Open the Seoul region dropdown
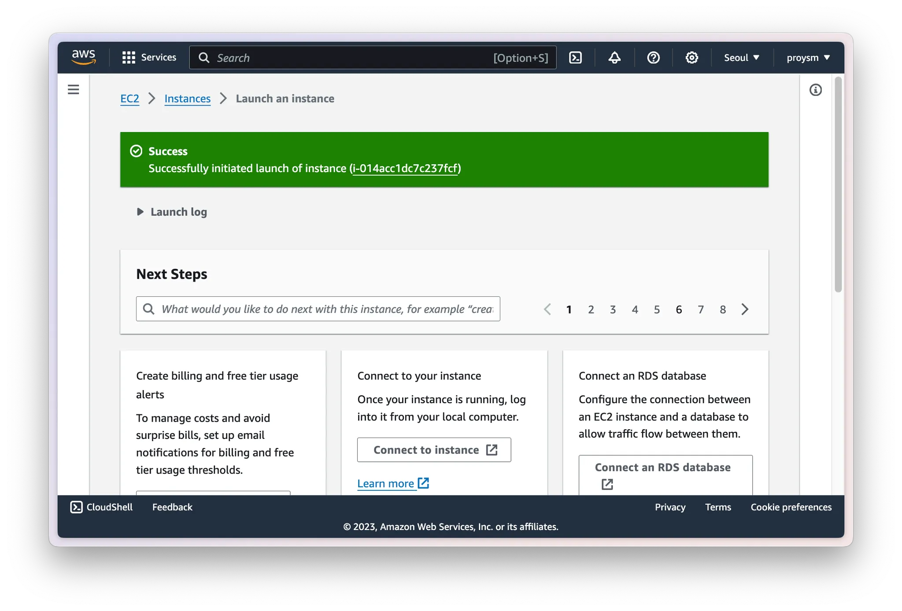The image size is (902, 611). tap(741, 58)
